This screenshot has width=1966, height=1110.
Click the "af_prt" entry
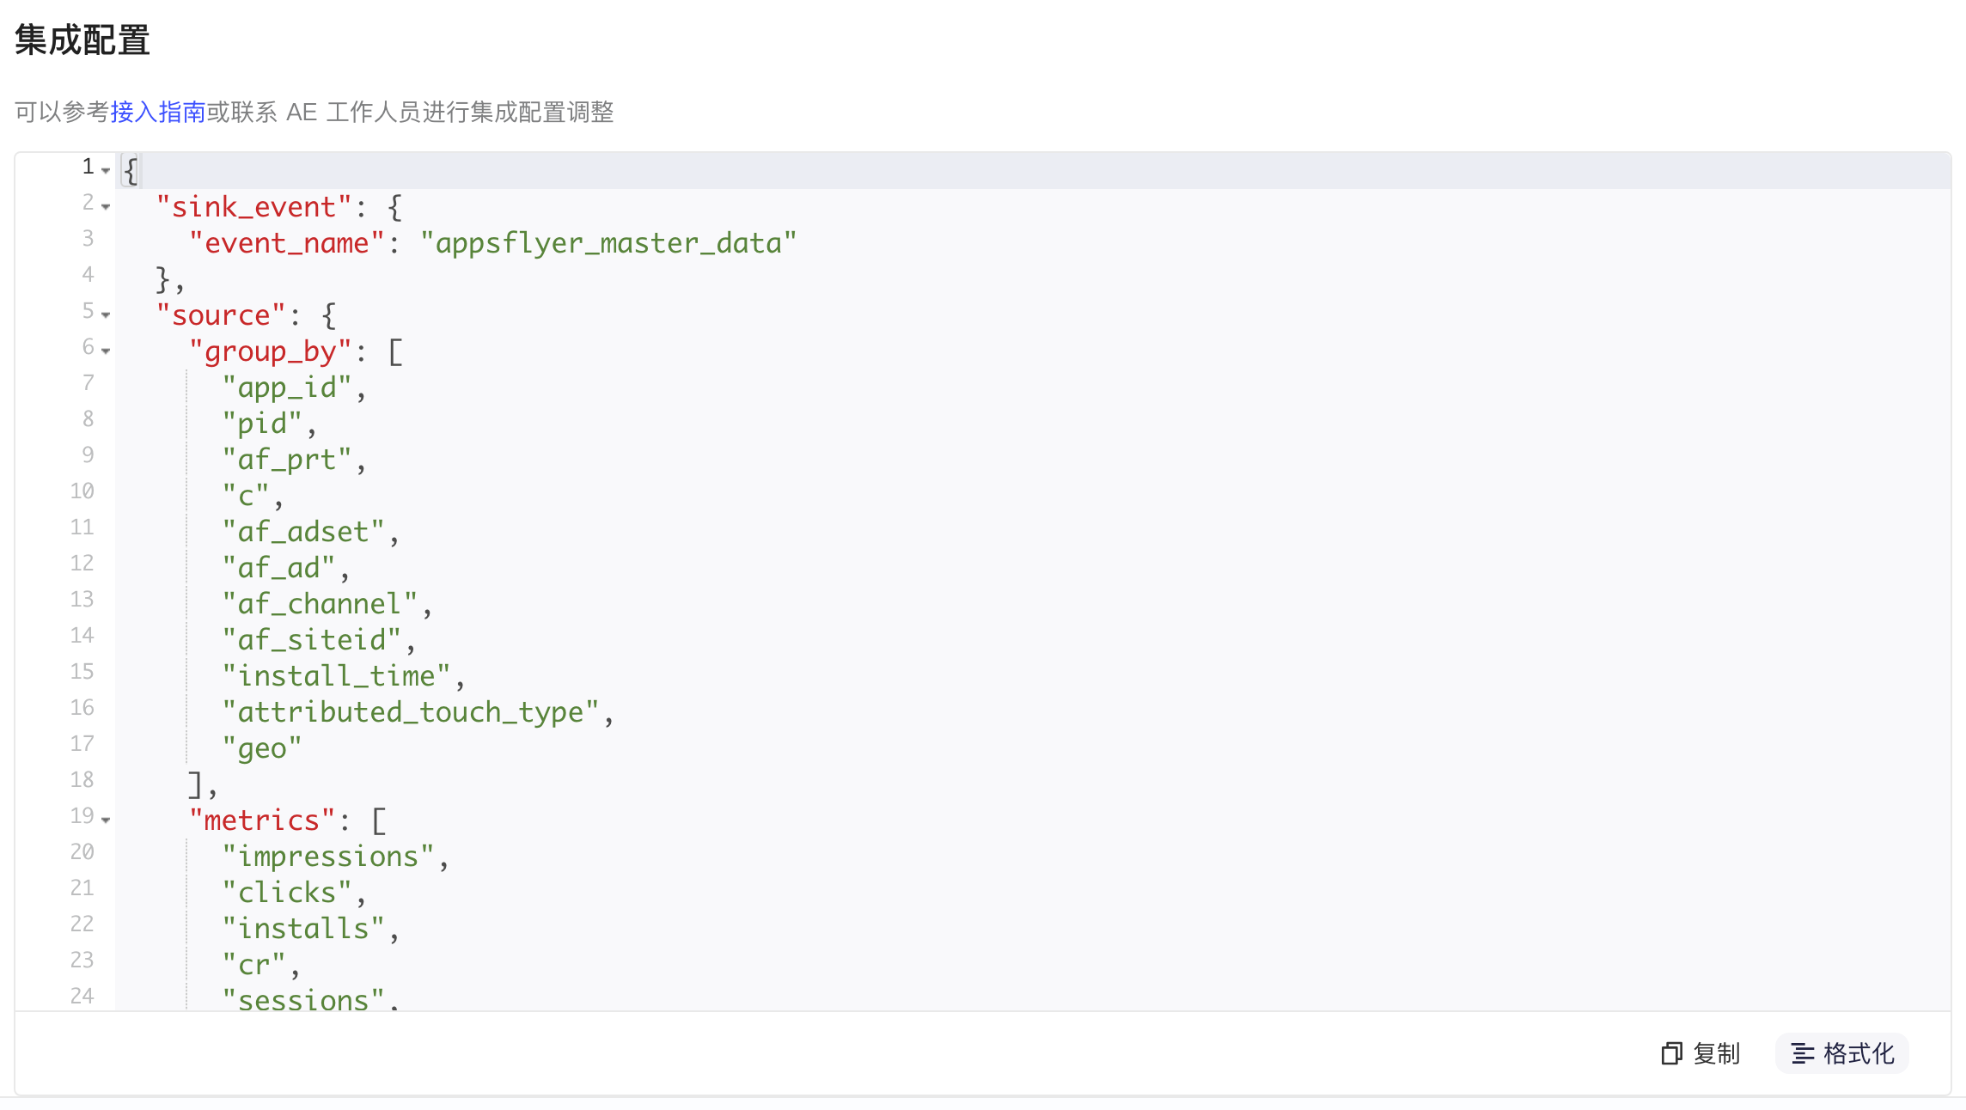pos(287,460)
